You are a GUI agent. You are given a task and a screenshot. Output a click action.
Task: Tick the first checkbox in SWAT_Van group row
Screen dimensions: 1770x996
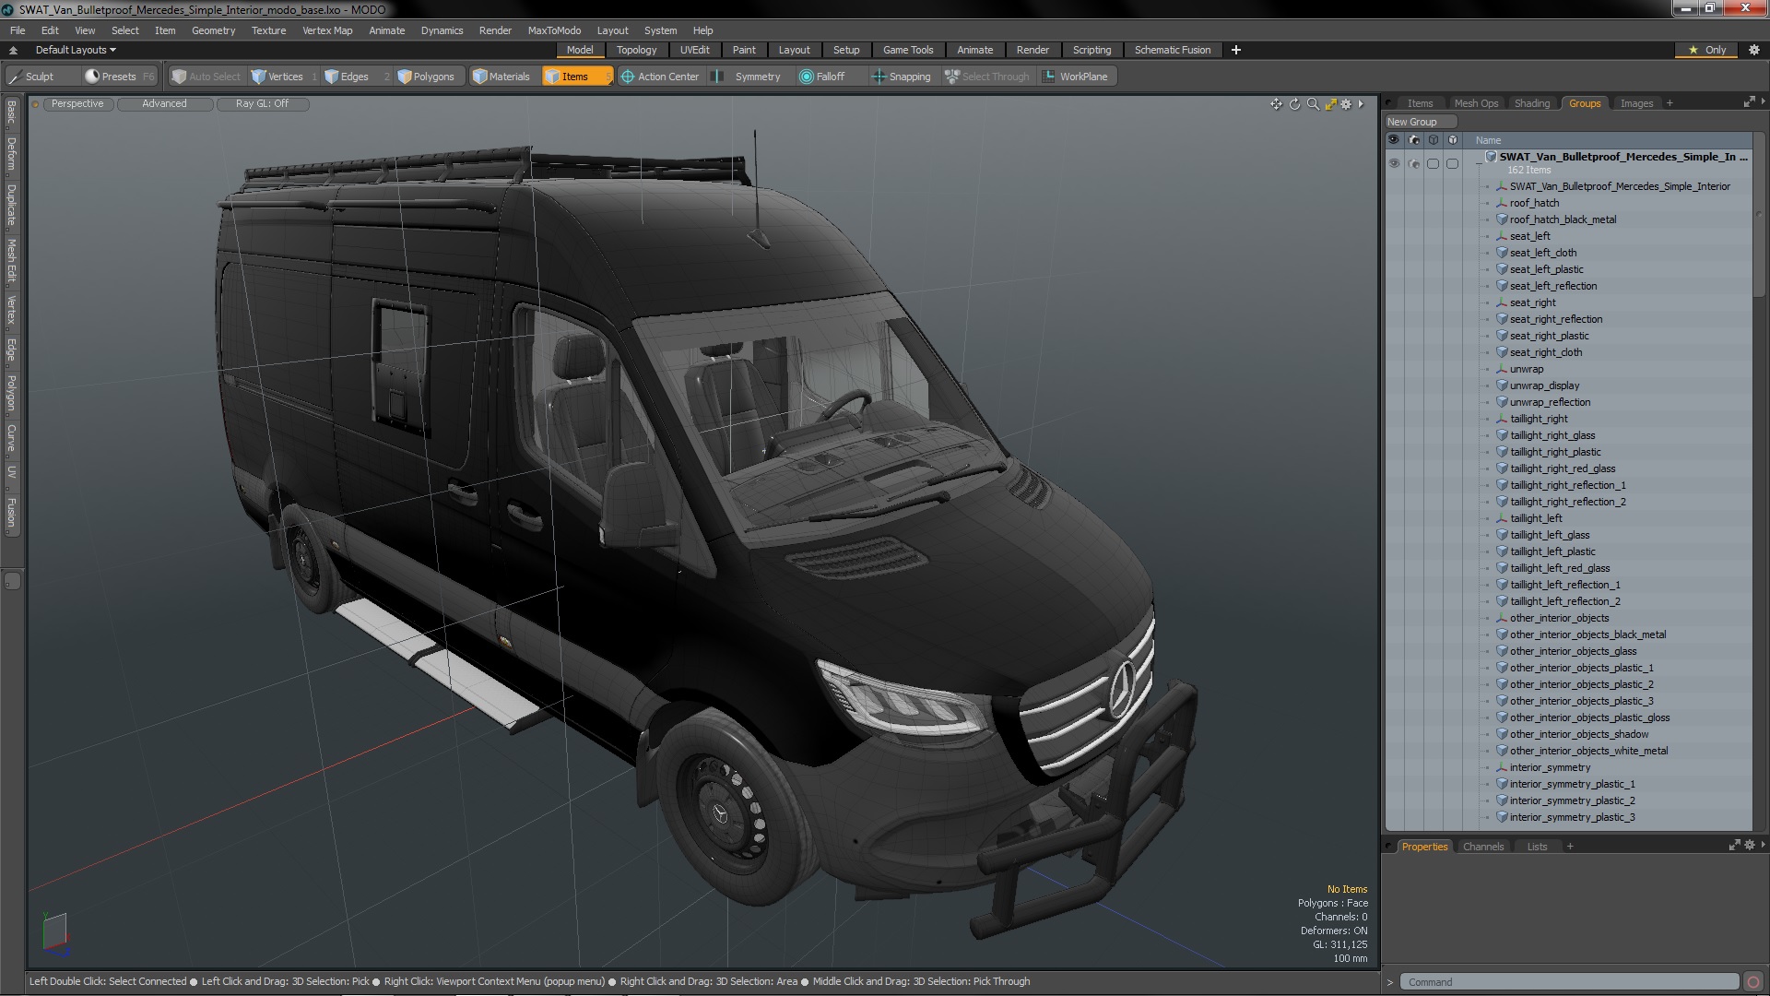(x=1433, y=163)
